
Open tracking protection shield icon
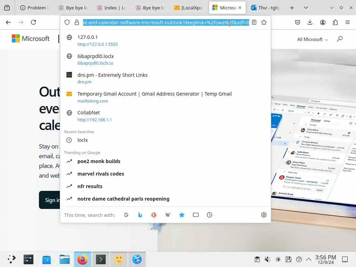pos(67,22)
